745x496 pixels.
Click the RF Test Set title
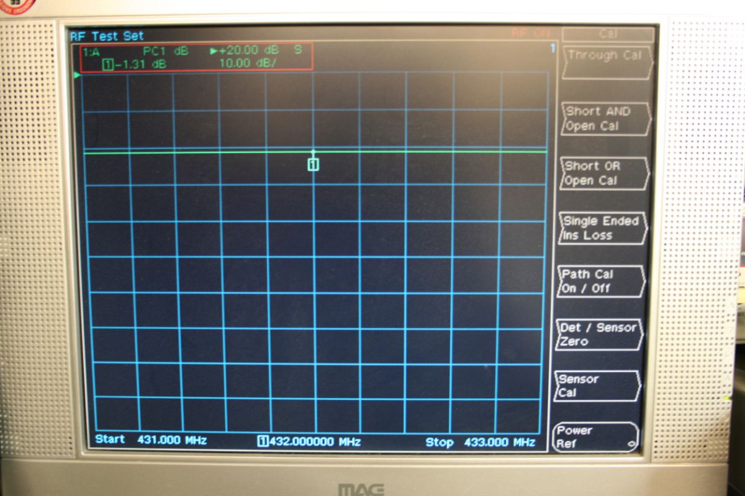point(107,36)
